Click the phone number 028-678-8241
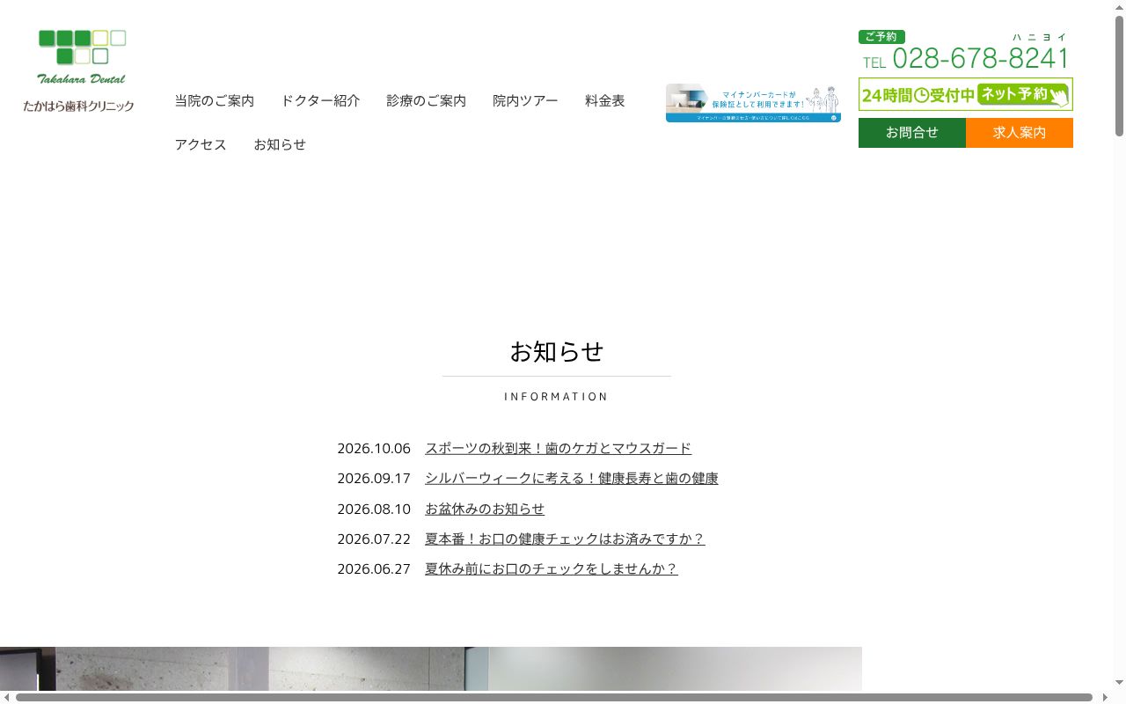1126x704 pixels. pyautogui.click(x=981, y=59)
